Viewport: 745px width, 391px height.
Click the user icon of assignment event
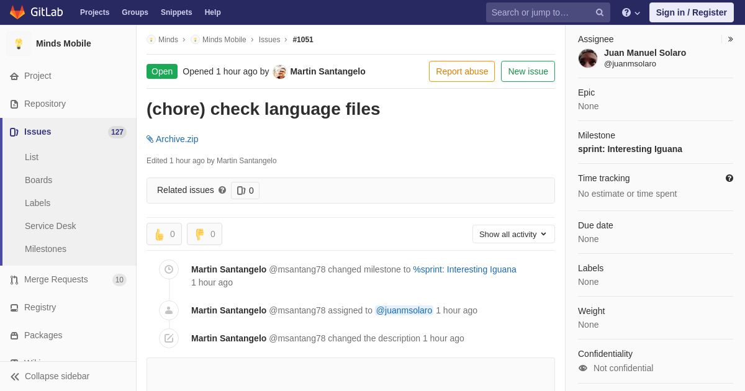pos(169,310)
